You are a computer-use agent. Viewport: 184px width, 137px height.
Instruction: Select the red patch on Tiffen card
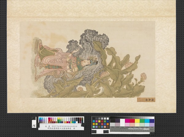click(x=133, y=121)
